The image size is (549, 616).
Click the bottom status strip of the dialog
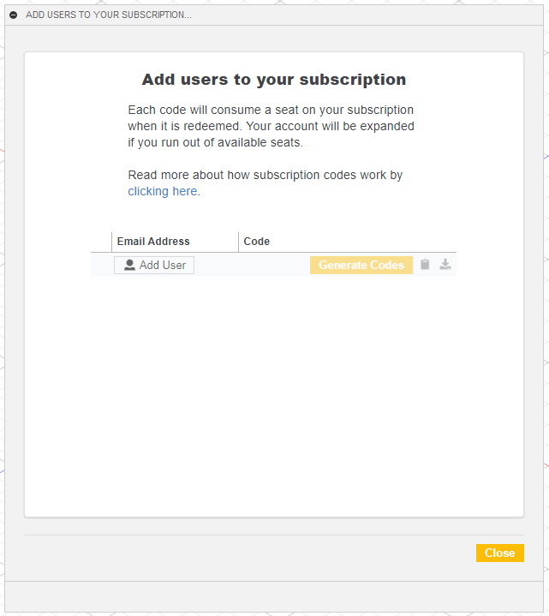pos(273,596)
